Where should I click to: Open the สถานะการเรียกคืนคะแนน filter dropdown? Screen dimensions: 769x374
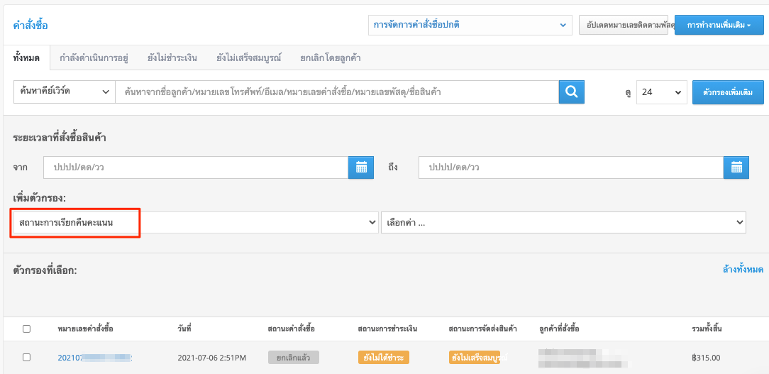click(x=196, y=223)
